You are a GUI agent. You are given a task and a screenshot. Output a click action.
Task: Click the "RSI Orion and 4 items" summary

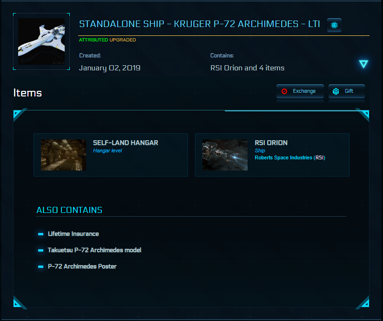[x=247, y=68]
